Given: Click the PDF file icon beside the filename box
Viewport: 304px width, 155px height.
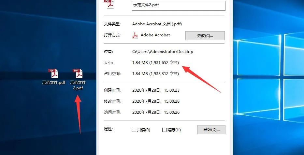Looking at the screenshot, I should click(x=109, y=4).
